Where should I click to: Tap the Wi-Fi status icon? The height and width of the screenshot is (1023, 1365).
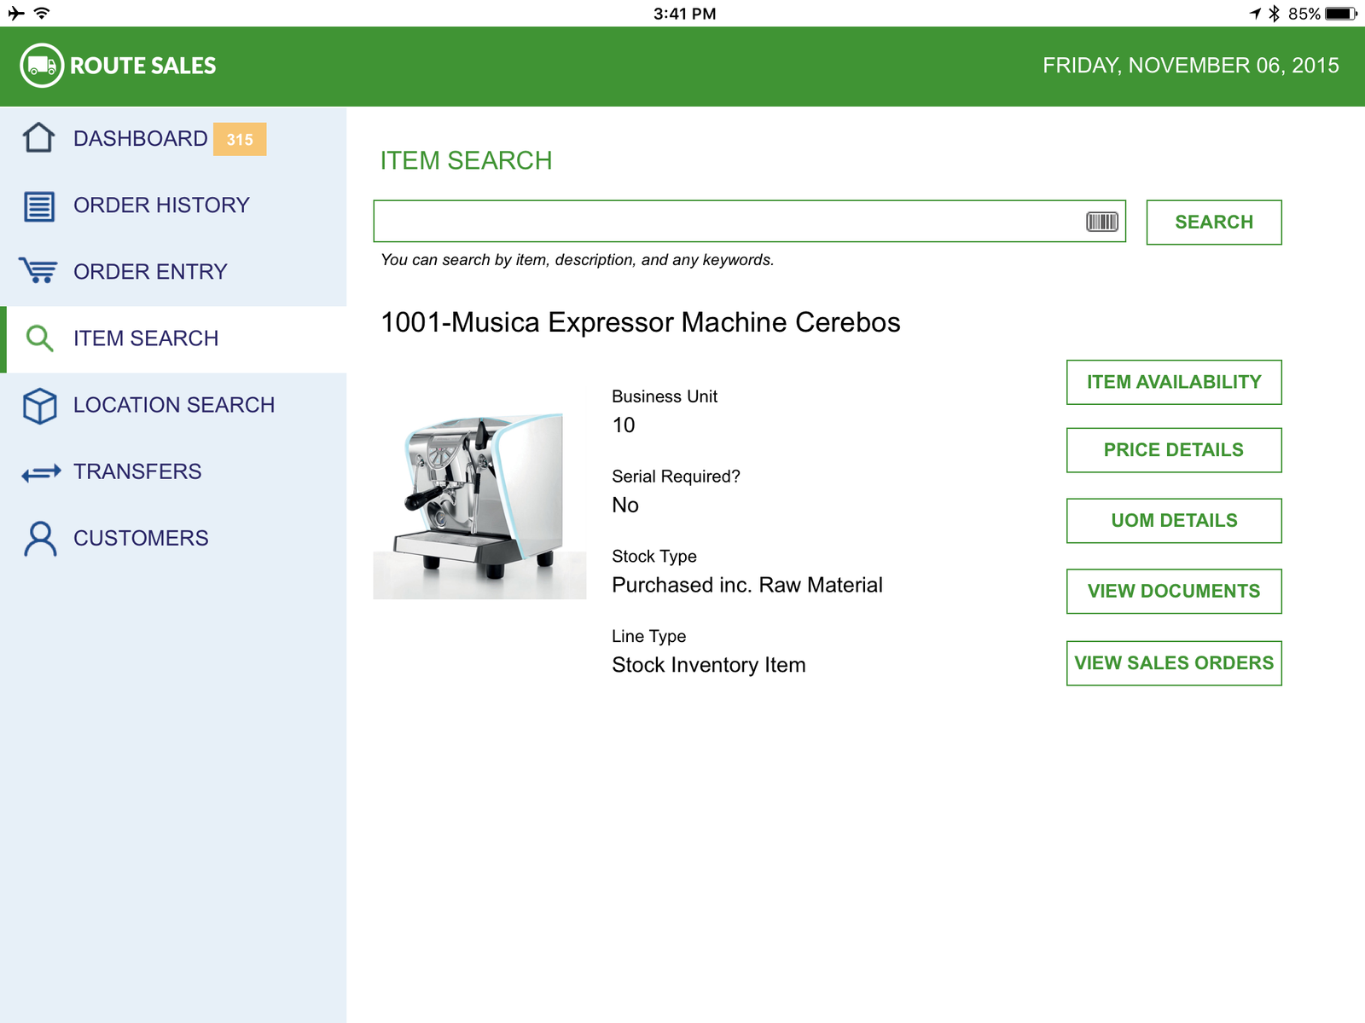click(x=42, y=14)
